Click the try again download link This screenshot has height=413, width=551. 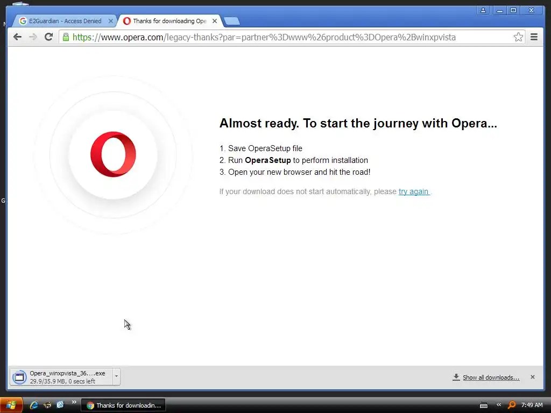(x=413, y=192)
